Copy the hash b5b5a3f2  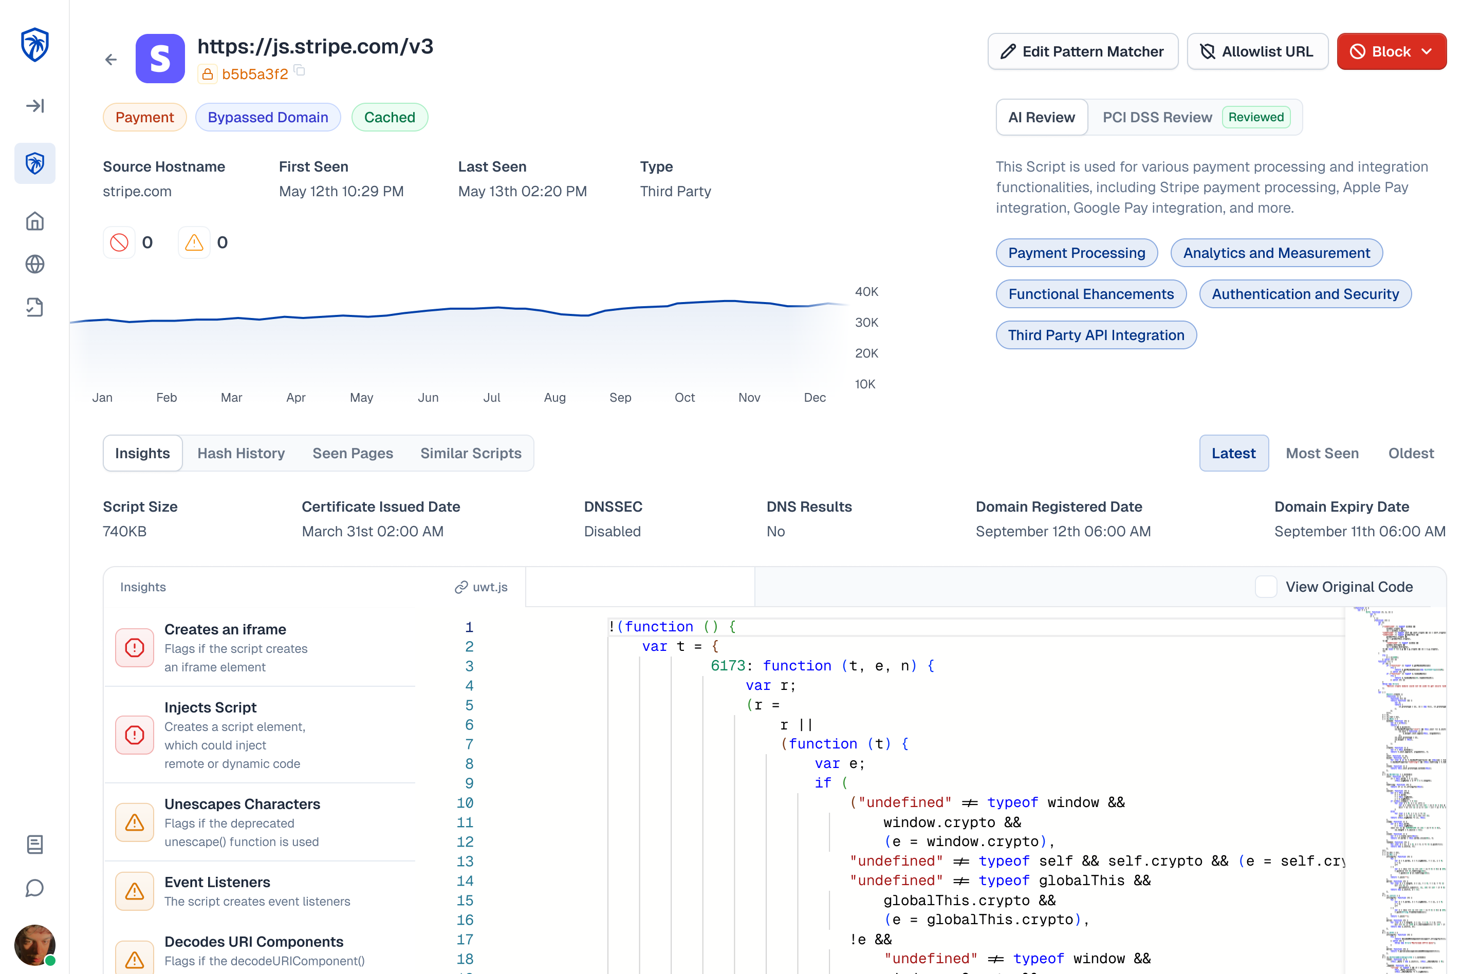coord(300,70)
